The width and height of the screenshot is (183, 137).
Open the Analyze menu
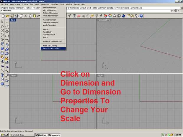(x=69, y=4)
